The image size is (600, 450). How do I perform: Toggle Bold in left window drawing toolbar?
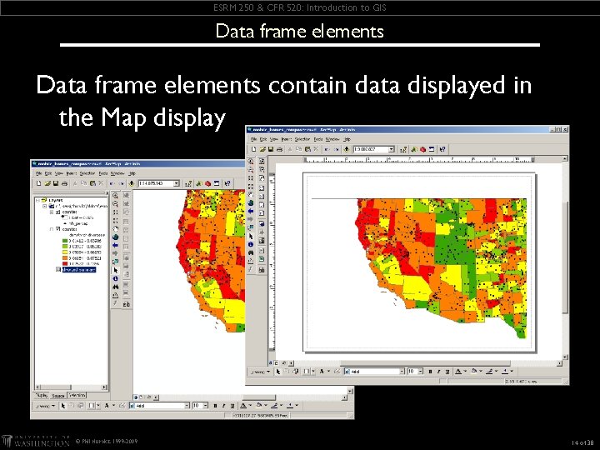point(215,406)
